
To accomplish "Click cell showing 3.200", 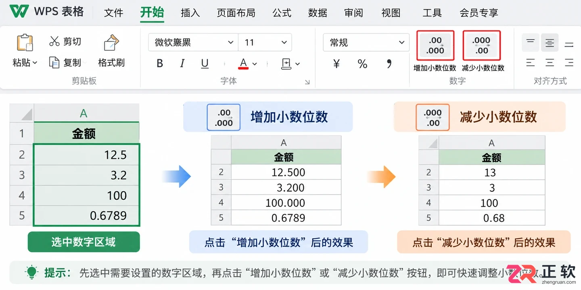I will pyautogui.click(x=286, y=188).
